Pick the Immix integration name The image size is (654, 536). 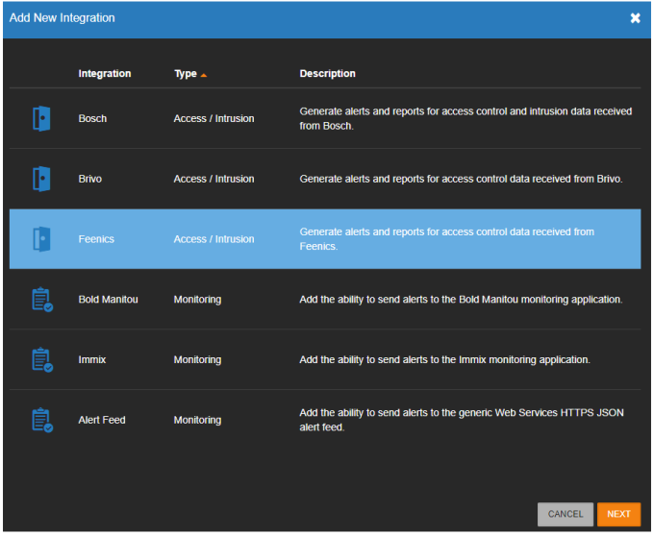pyautogui.click(x=91, y=360)
